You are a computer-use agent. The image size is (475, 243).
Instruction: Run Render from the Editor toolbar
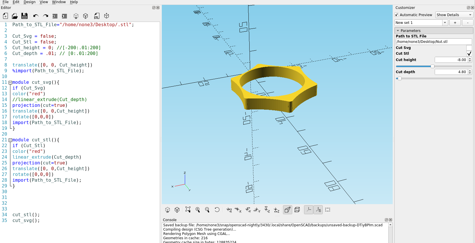point(85,16)
